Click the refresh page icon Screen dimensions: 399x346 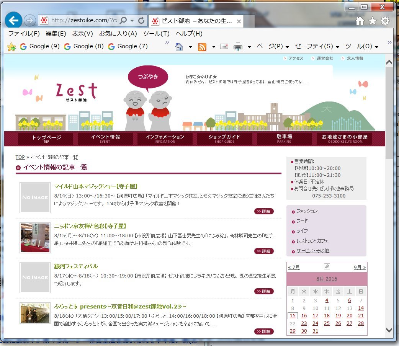click(x=141, y=20)
